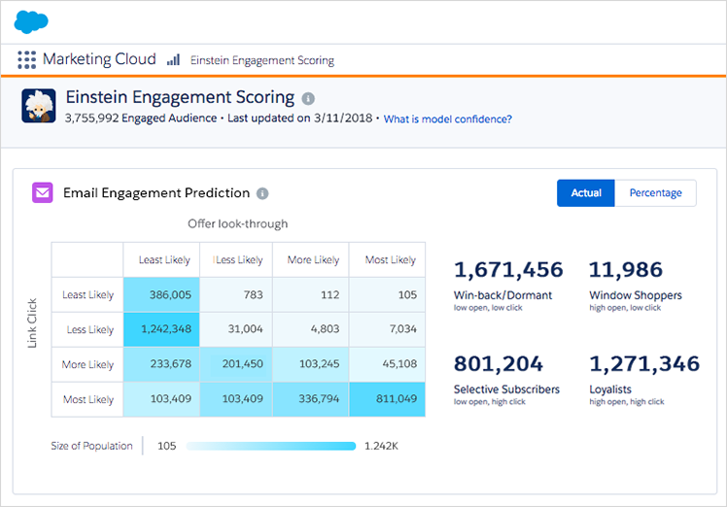This screenshot has width=727, height=507.
Task: Select cell with value 31,004
Action: 236,329
